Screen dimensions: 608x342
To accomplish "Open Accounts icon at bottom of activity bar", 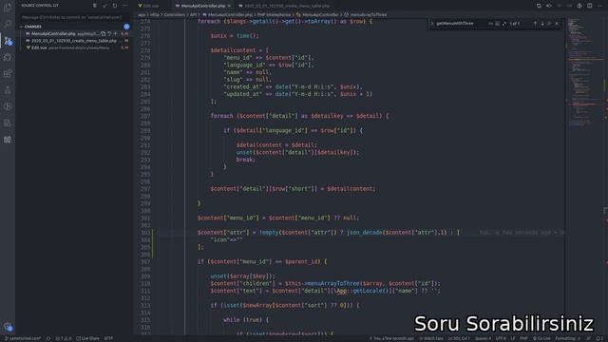I will coord(8,327).
